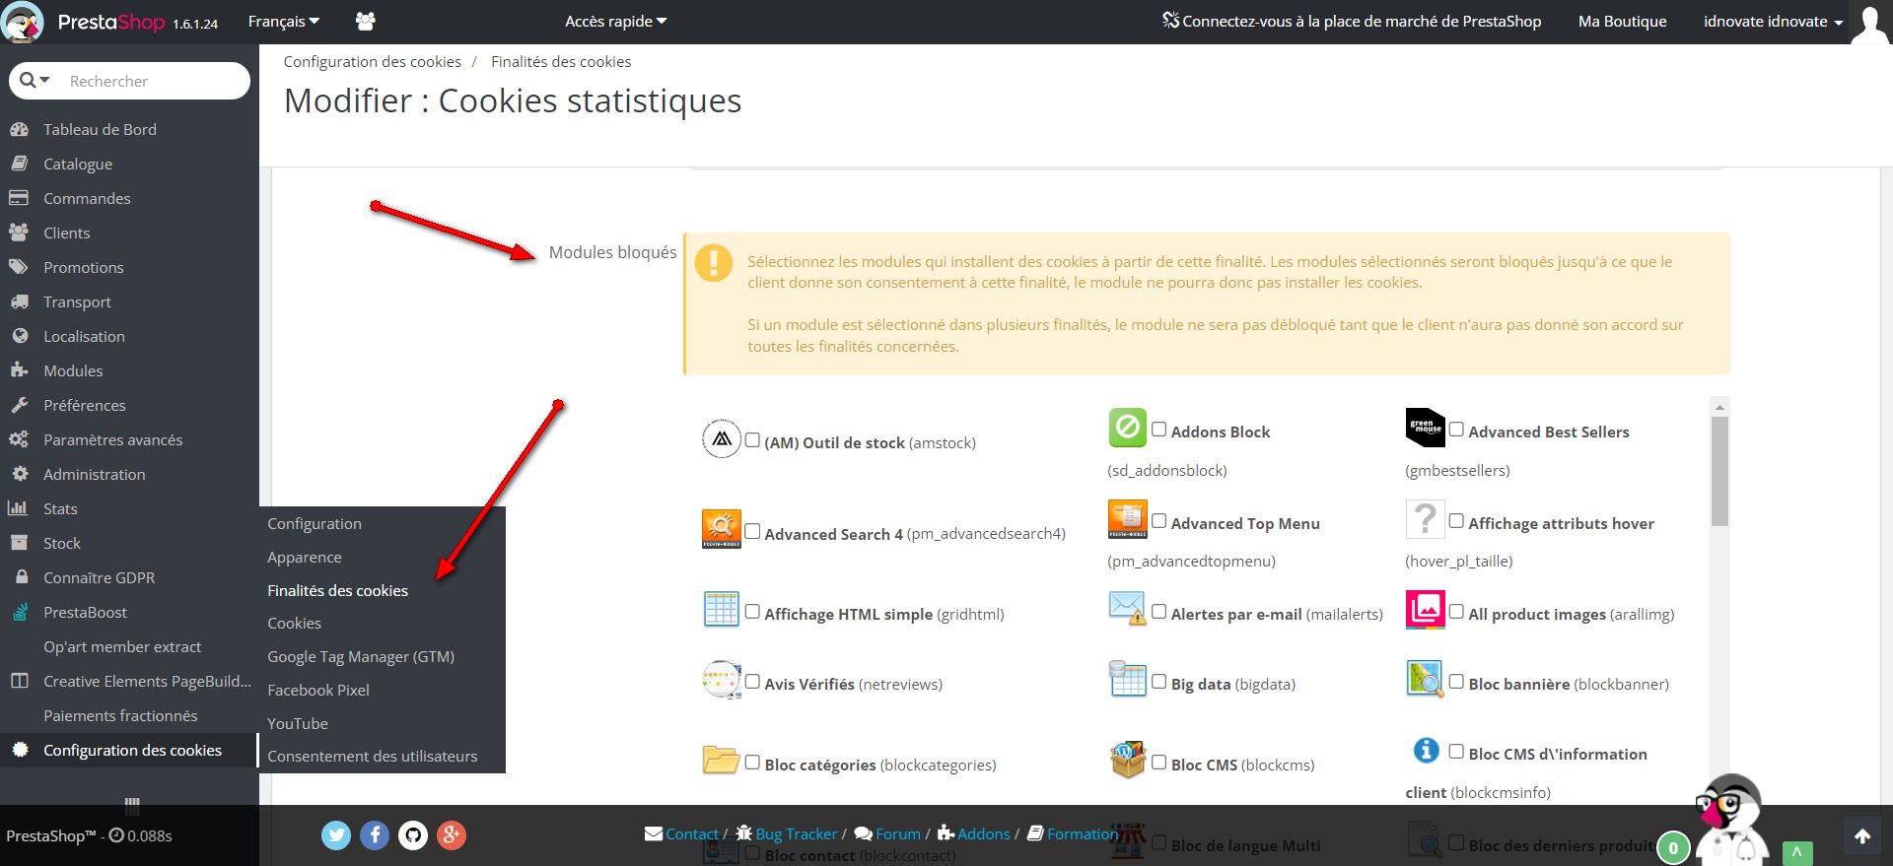Collapse the sidebar menu handle

coord(132,805)
